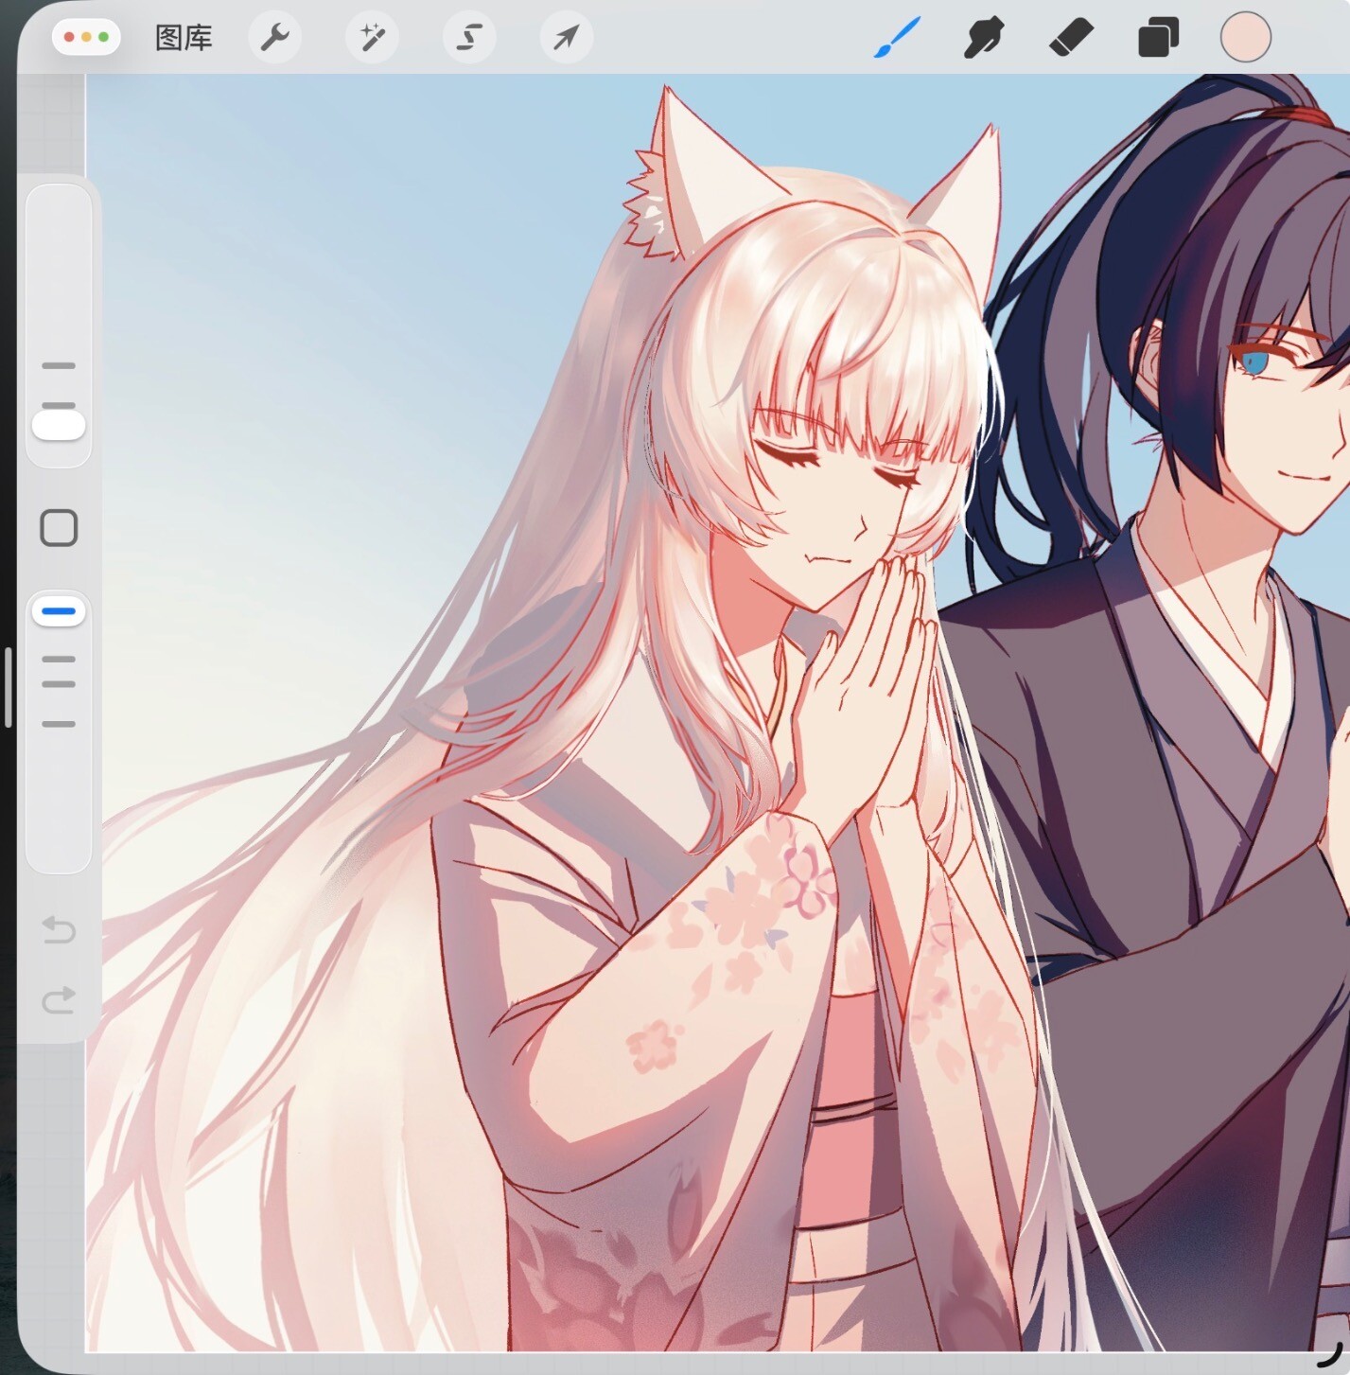The height and width of the screenshot is (1375, 1350).
Task: Click the topmost notch on brush size slider
Action: coord(59,365)
